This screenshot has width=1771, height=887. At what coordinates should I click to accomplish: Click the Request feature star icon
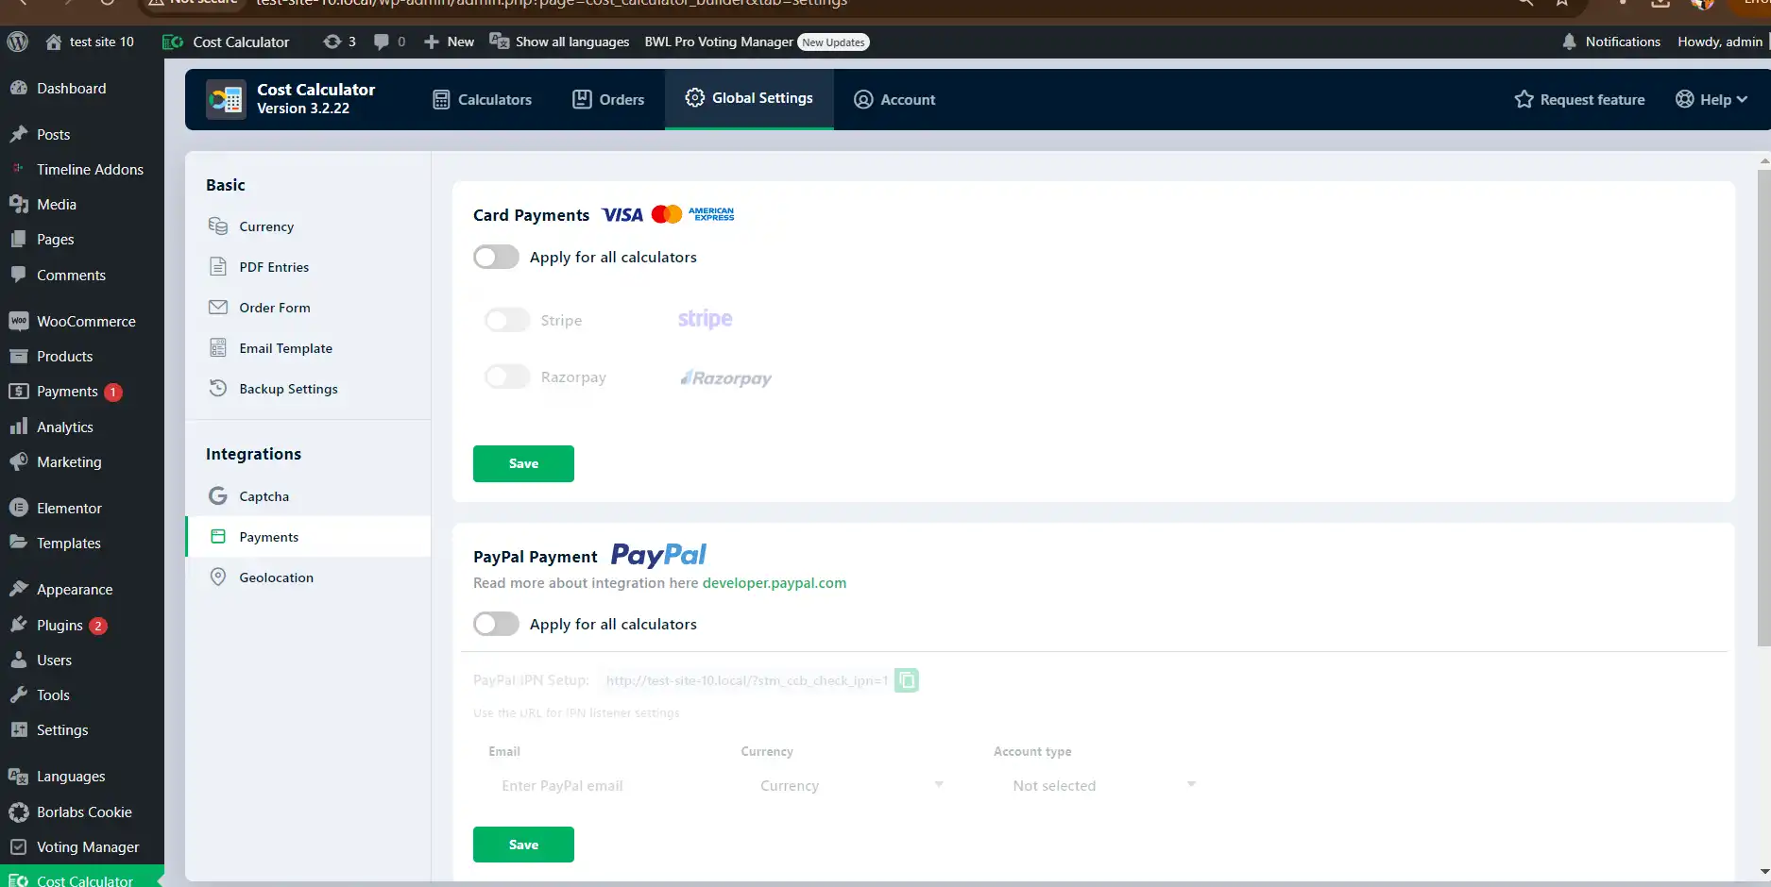click(1524, 99)
